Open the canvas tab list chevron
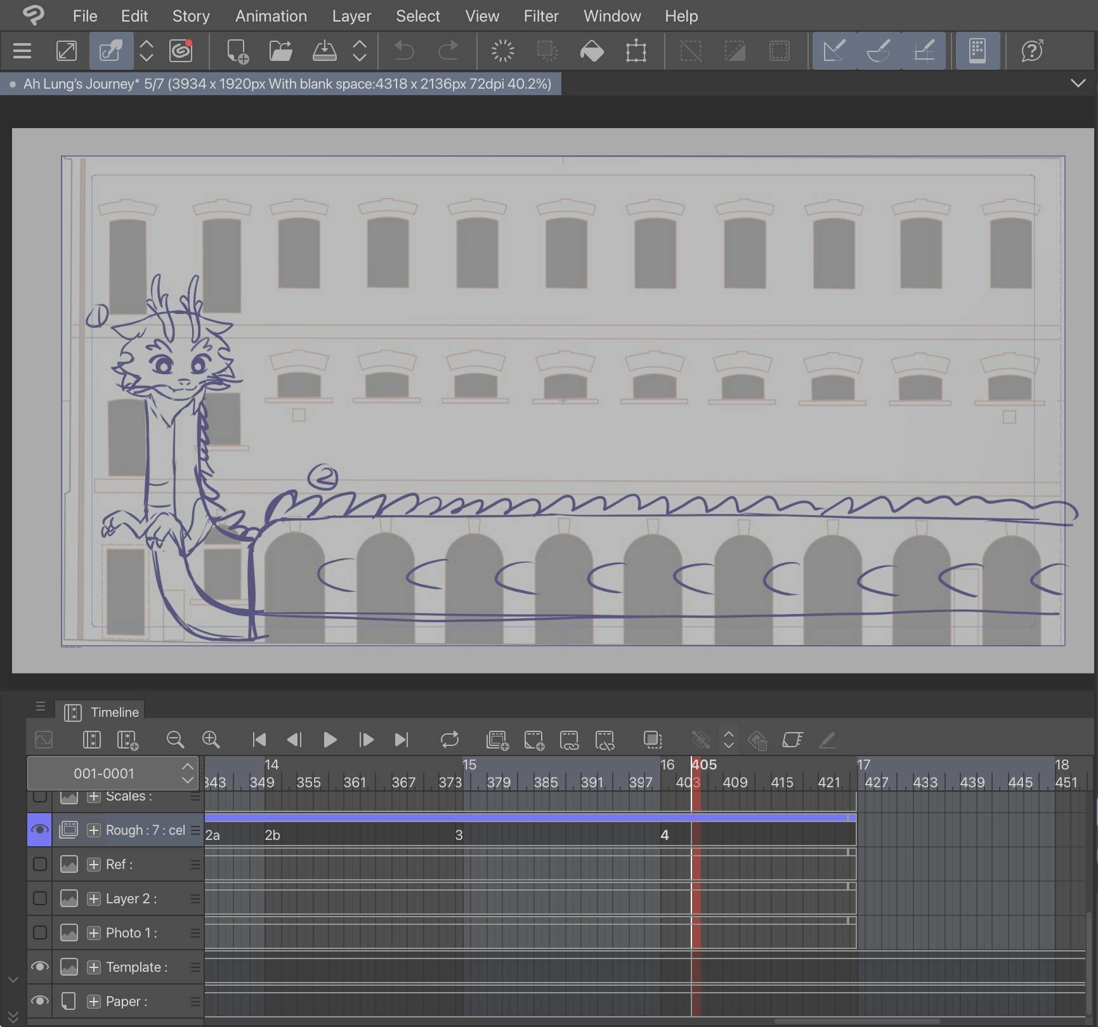Screen dimensions: 1098x1027 pyautogui.click(x=1078, y=84)
